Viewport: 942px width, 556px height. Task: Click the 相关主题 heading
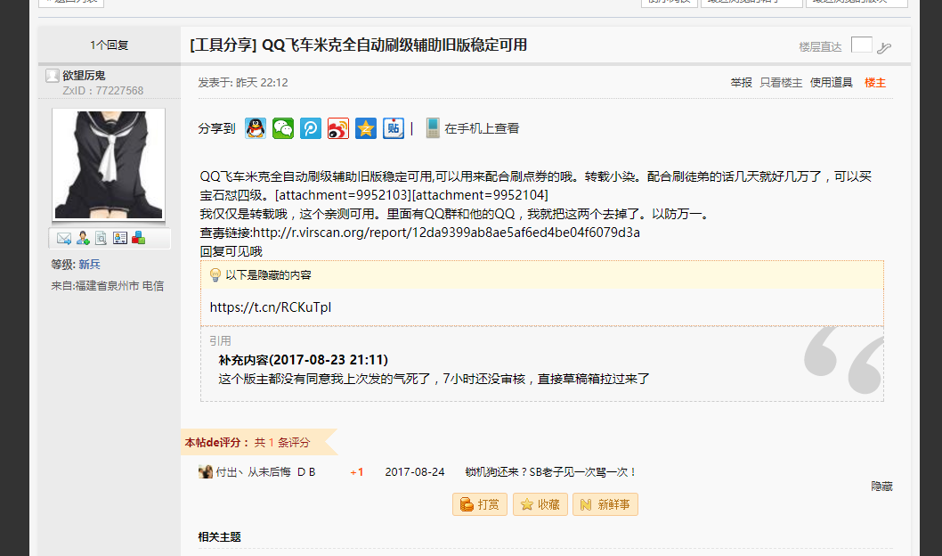pos(220,537)
